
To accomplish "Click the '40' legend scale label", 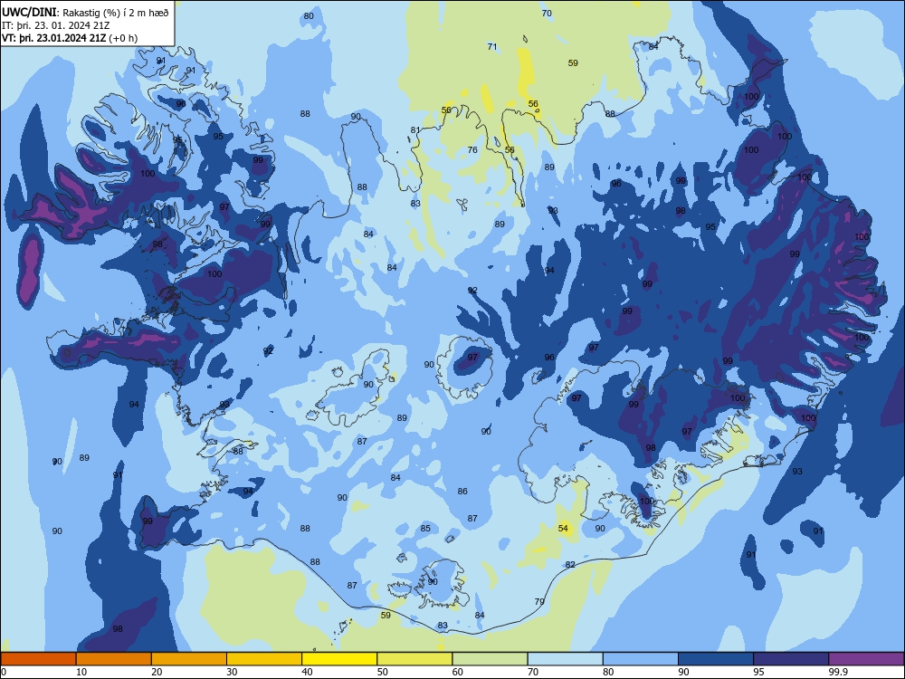I will 307,672.
